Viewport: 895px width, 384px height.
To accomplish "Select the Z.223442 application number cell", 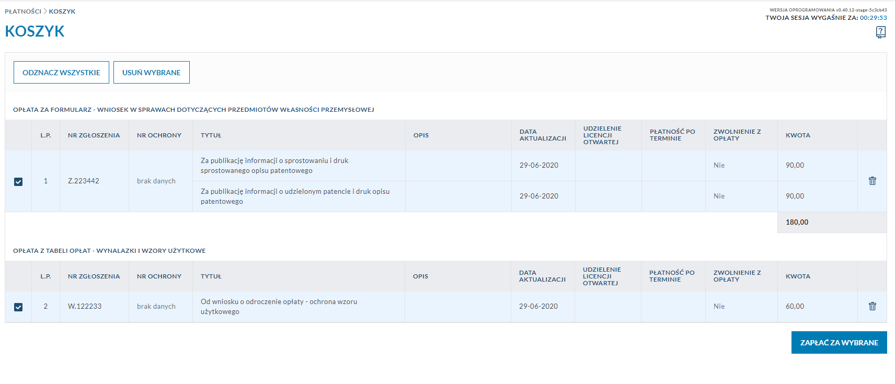I will click(84, 181).
